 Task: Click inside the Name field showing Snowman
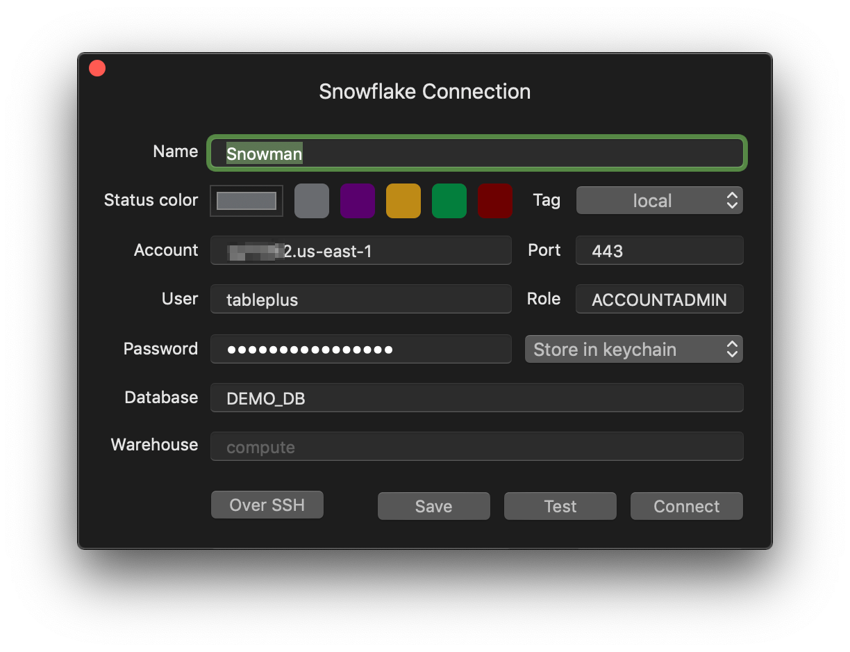[x=476, y=153]
